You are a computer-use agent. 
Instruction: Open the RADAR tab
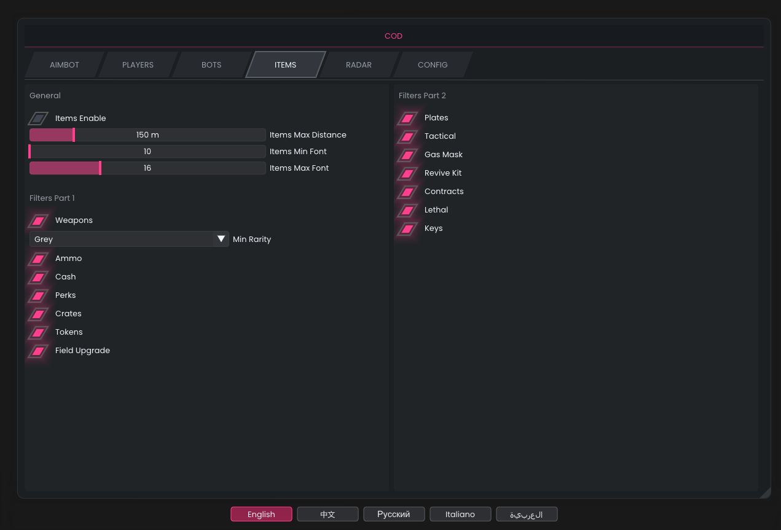[359, 65]
